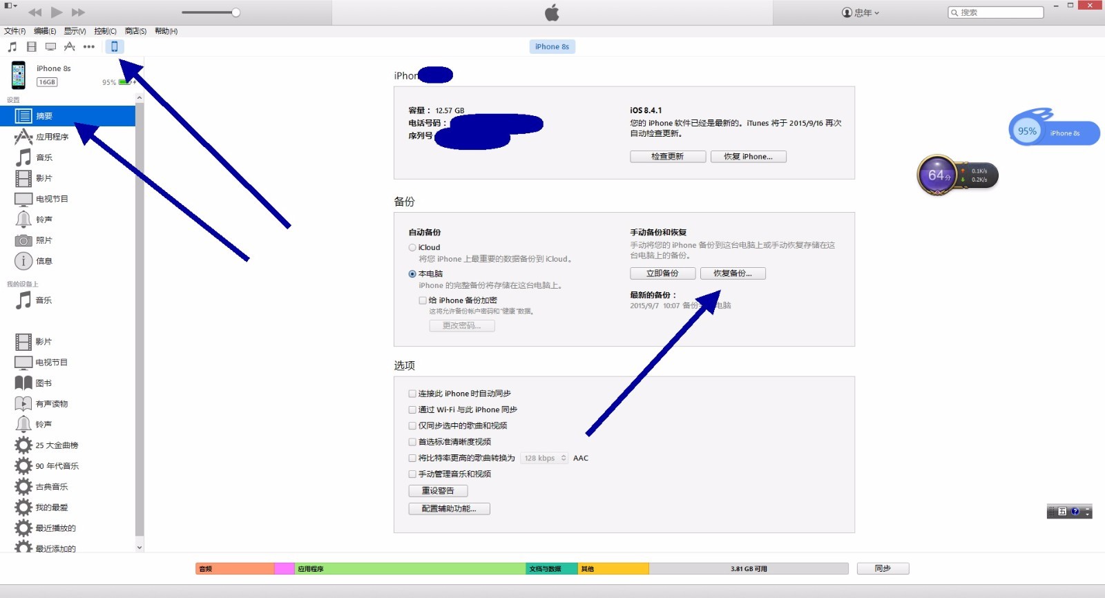Enable 连接此 iPhone 时自动同步 checkbox
The width and height of the screenshot is (1105, 598).
(412, 394)
